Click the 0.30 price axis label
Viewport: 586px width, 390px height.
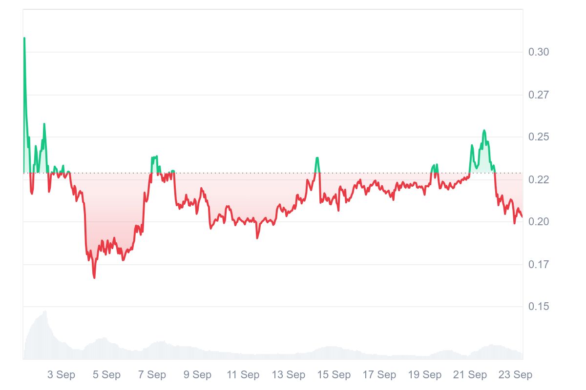[x=539, y=52]
